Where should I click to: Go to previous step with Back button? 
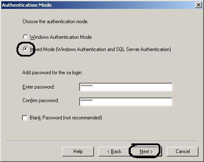[x=114, y=151]
